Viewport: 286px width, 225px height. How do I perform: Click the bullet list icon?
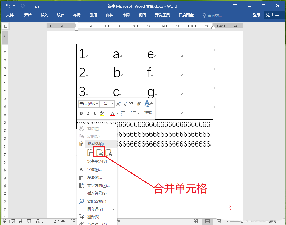(x=123, y=113)
